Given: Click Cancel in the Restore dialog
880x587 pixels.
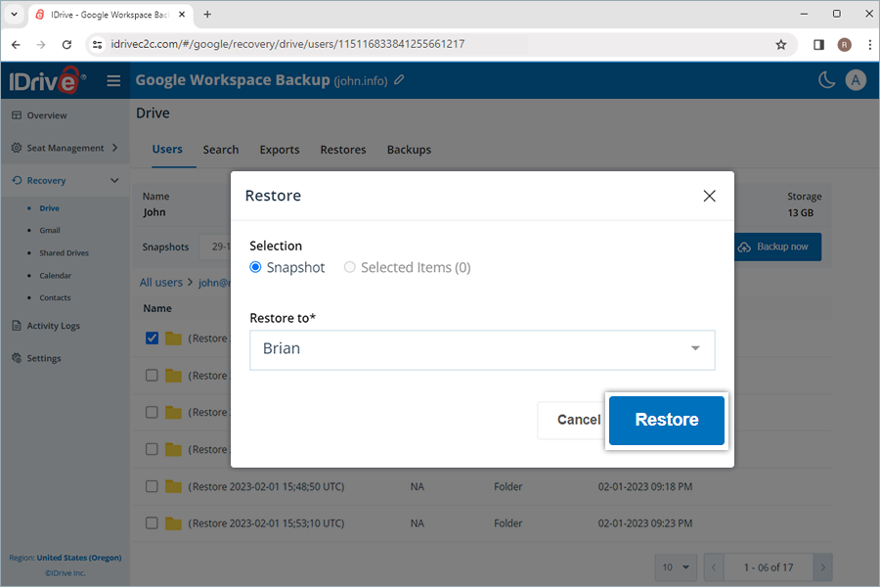Looking at the screenshot, I should (578, 420).
